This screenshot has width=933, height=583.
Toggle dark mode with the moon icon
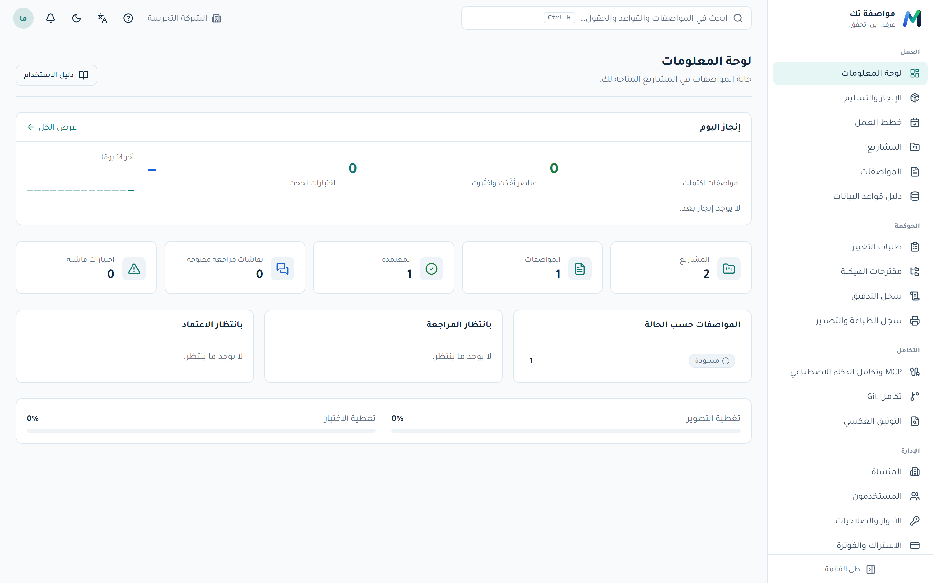76,18
